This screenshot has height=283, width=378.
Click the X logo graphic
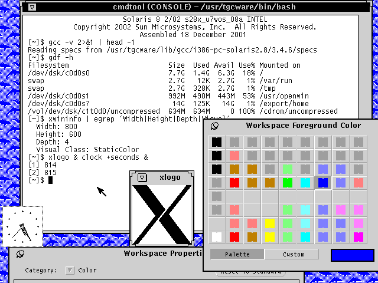pyautogui.click(x=162, y=215)
